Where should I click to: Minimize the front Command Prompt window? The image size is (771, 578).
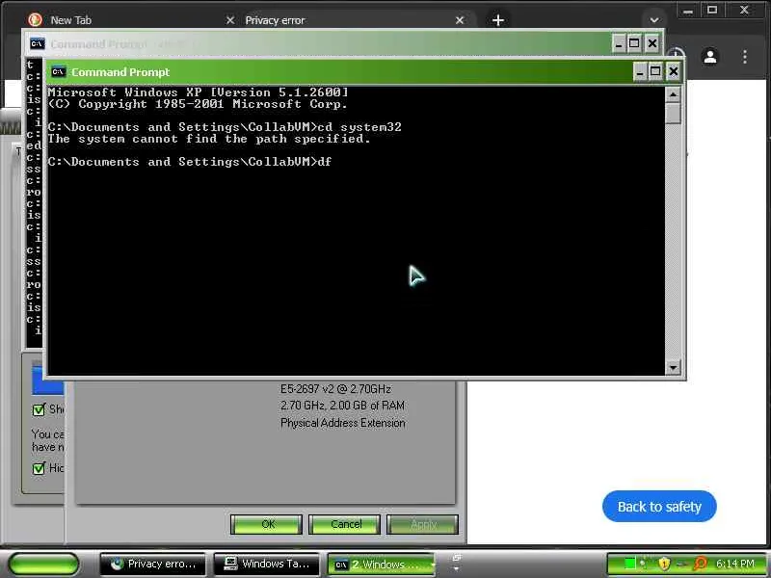click(639, 71)
